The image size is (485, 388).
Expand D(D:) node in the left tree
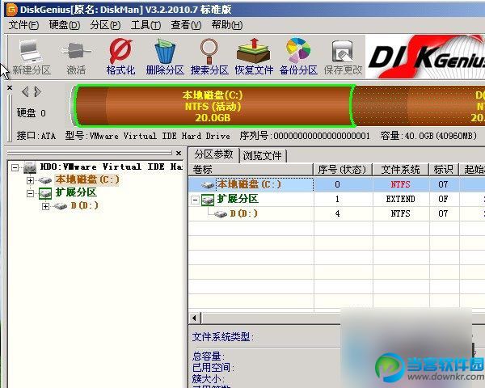coord(45,206)
